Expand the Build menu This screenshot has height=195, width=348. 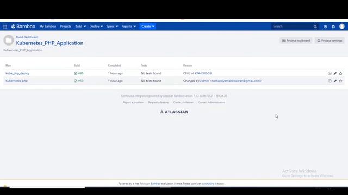80,27
